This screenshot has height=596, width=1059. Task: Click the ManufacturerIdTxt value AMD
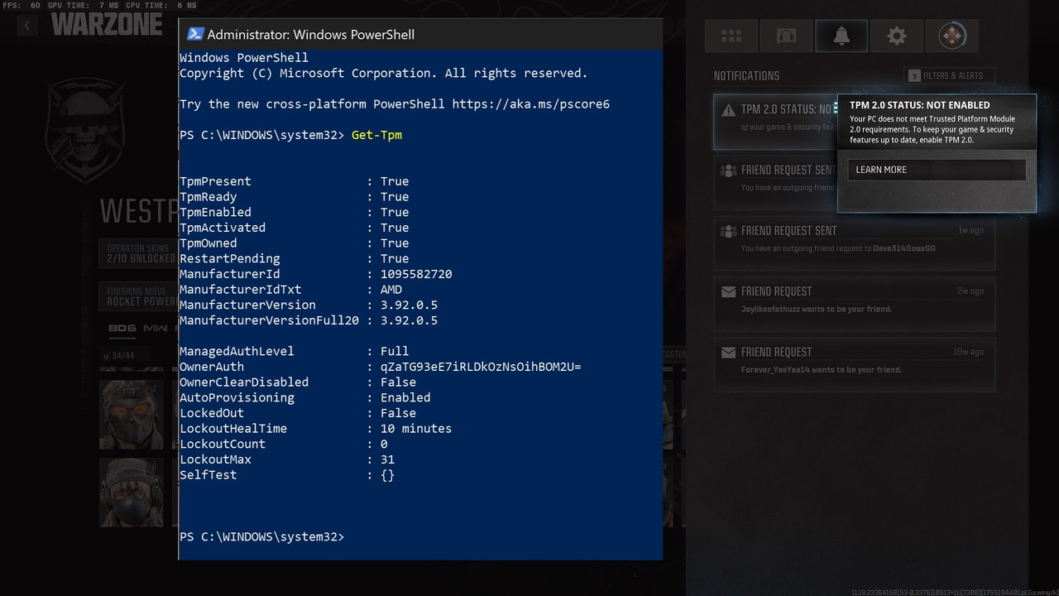[x=391, y=290]
